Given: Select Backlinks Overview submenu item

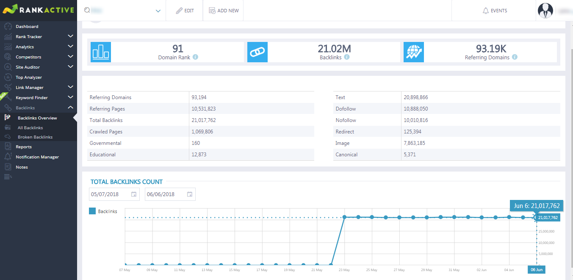Looking at the screenshot, I should pos(37,118).
